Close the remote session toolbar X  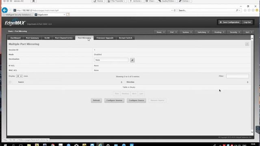click(33, 1)
